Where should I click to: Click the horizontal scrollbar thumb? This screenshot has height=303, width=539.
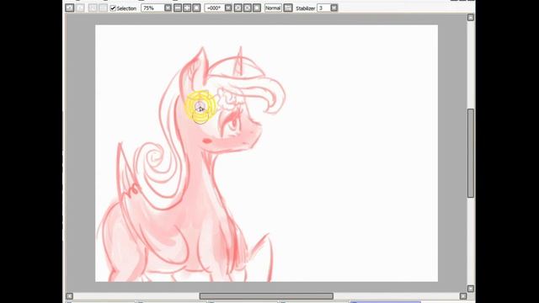pyautogui.click(x=266, y=295)
